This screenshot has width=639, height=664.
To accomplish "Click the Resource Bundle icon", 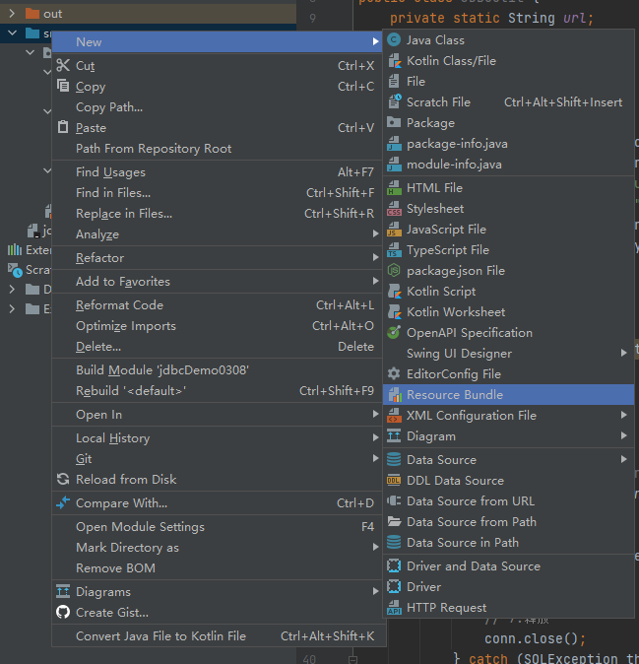I will click(x=394, y=394).
